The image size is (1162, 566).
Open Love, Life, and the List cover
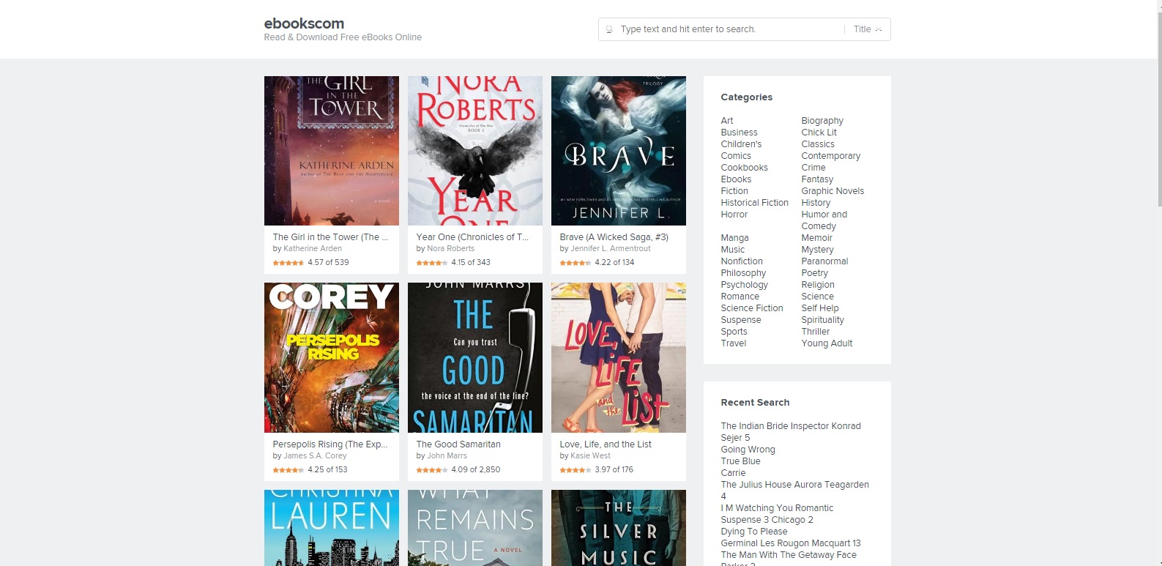(619, 358)
